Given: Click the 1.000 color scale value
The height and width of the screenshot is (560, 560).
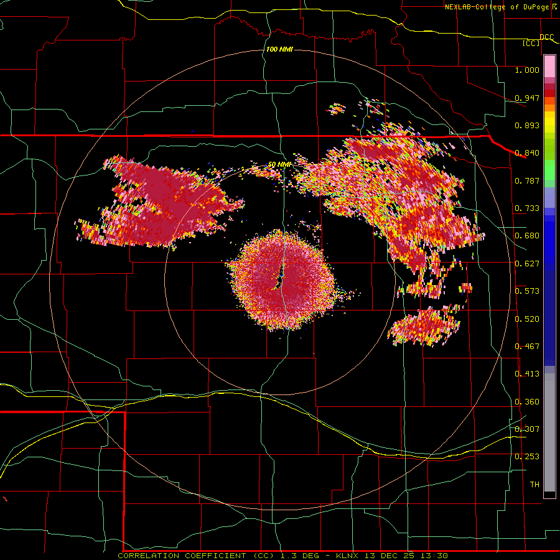Looking at the screenshot, I should (x=527, y=70).
